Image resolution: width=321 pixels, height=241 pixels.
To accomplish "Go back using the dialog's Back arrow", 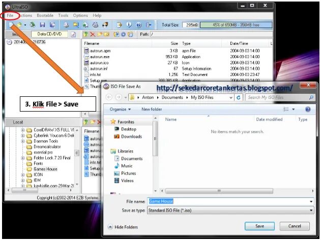I will click(109, 97).
